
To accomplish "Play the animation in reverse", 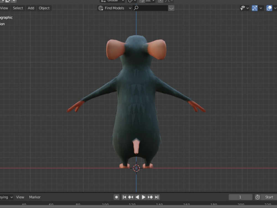I will pyautogui.click(x=137, y=197).
